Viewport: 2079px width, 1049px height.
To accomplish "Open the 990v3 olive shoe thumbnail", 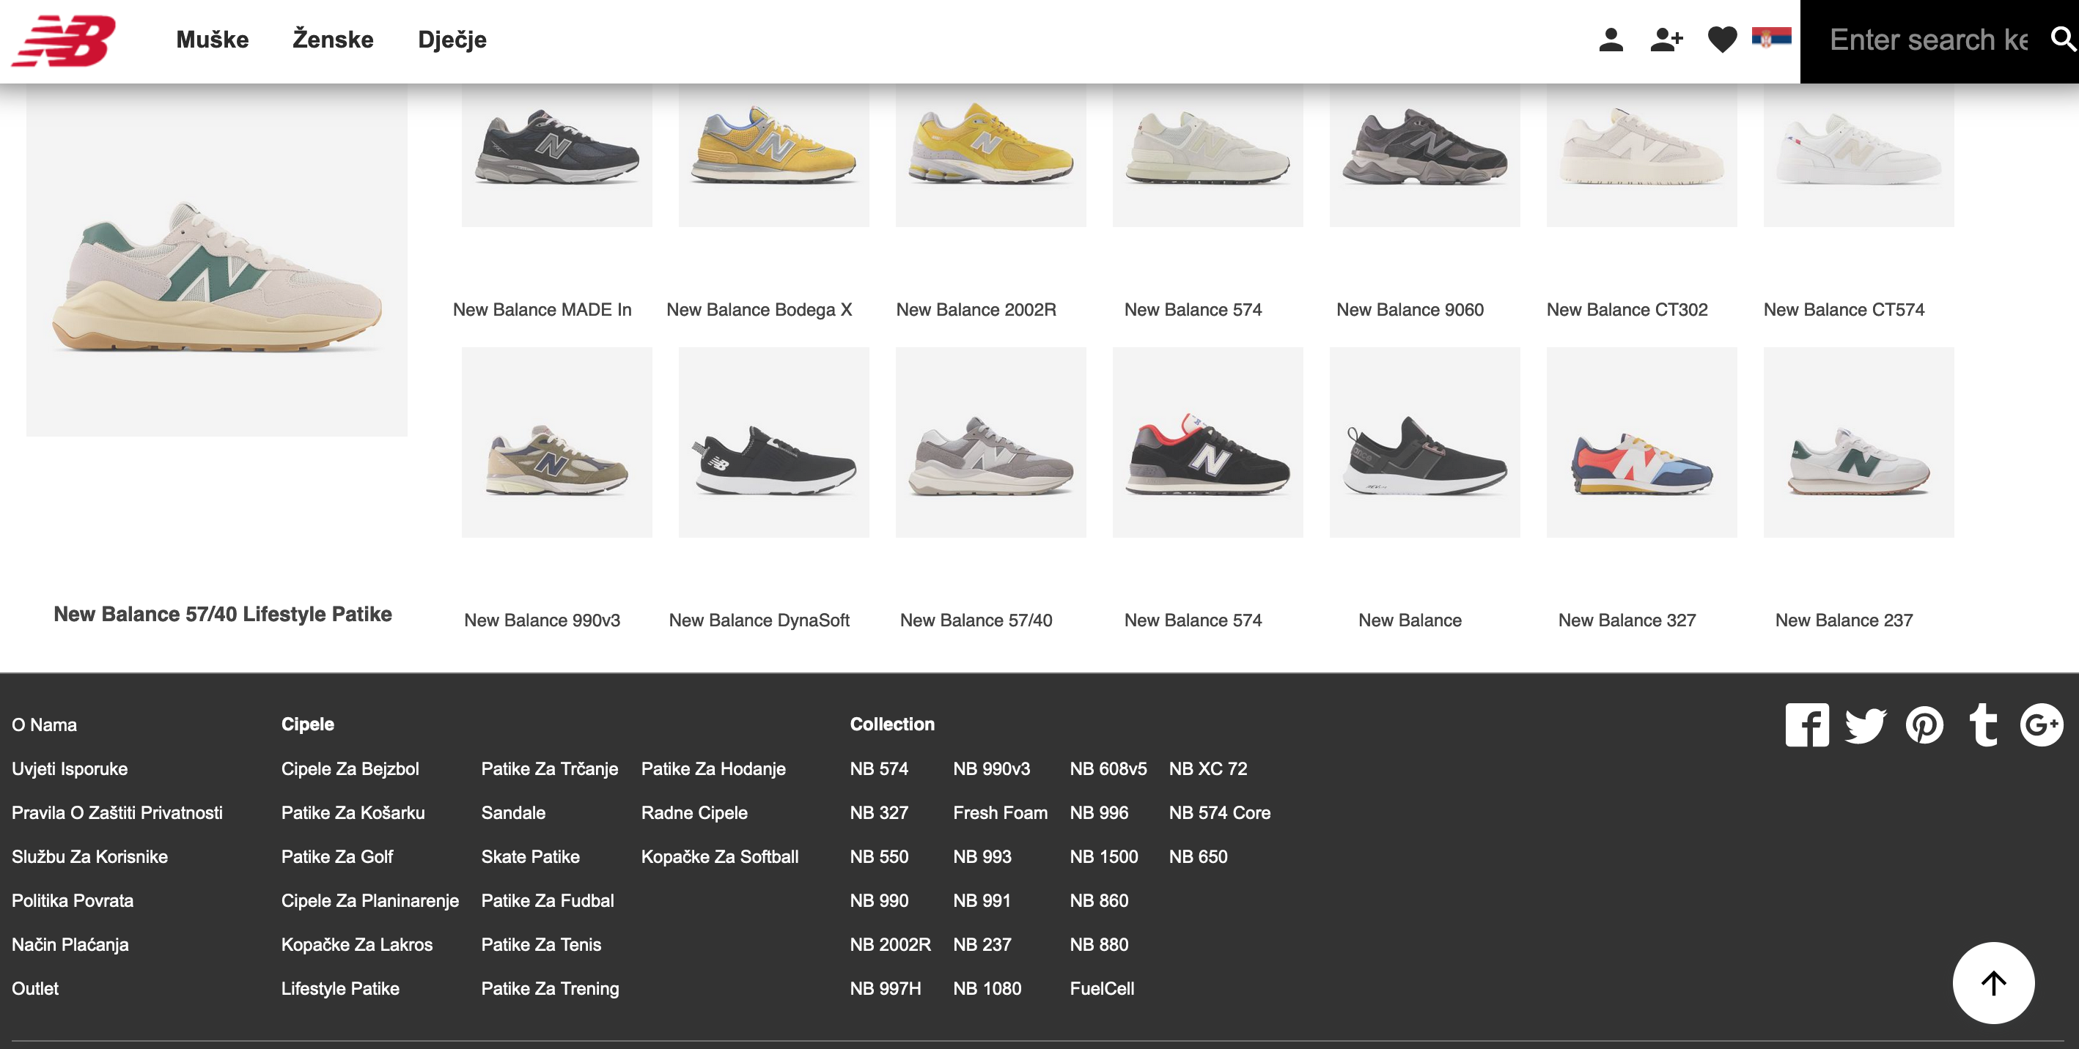I will [x=557, y=442].
